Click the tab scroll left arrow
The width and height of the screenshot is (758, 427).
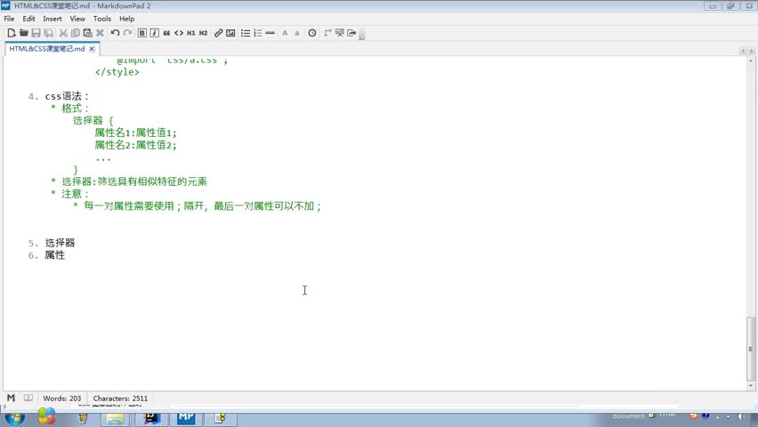[743, 51]
